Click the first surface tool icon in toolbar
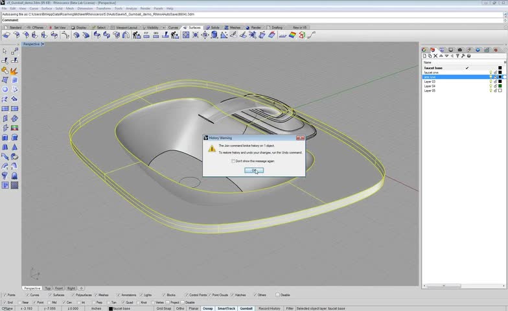 point(6,35)
